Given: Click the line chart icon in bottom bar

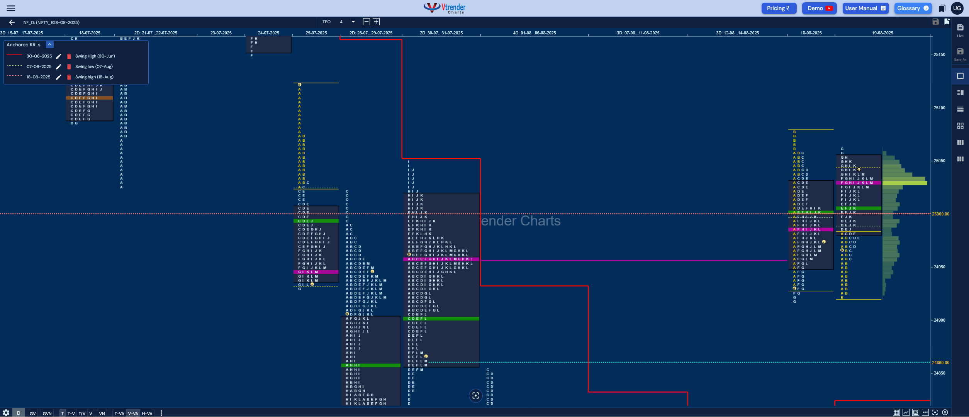Looking at the screenshot, I should tap(906, 412).
